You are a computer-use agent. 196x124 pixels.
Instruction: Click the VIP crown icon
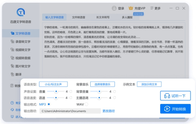click(x=131, y=8)
